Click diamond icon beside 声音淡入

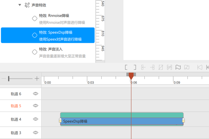(35, 52)
